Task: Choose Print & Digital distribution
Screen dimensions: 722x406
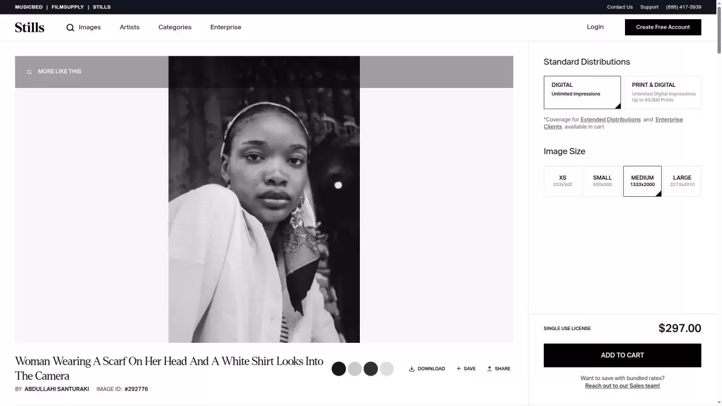Action: point(663,92)
